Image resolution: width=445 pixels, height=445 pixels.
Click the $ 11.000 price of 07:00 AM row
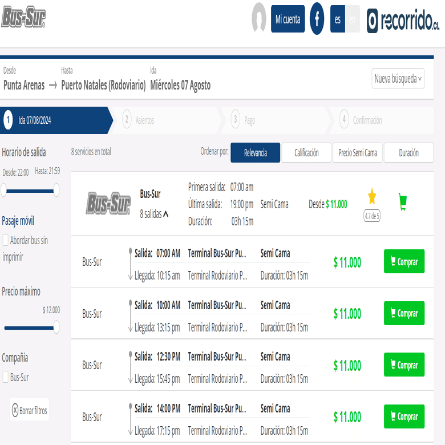tap(347, 262)
